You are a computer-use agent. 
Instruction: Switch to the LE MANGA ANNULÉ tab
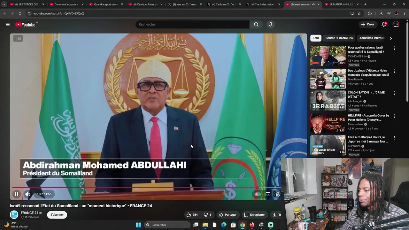click(x=342, y=4)
